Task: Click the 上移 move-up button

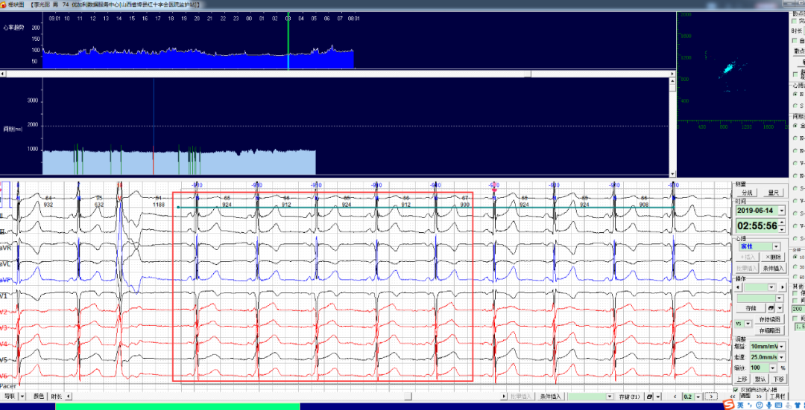Action: [742, 379]
